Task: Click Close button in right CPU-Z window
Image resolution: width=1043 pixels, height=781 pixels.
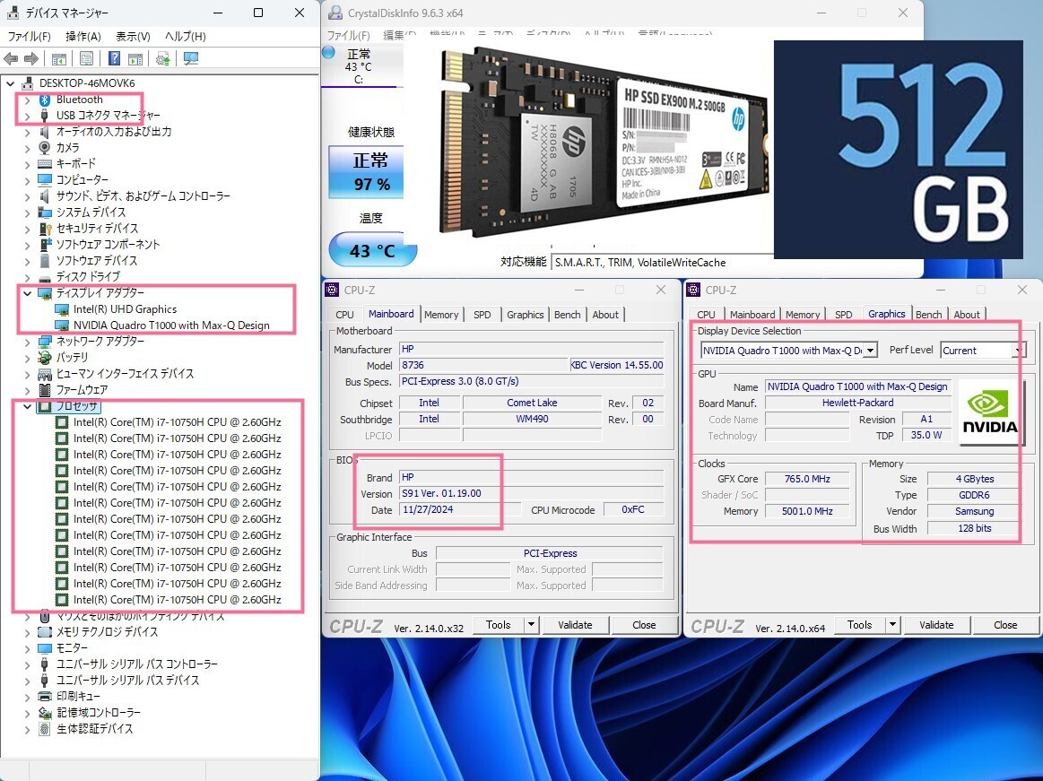Action: point(1005,625)
